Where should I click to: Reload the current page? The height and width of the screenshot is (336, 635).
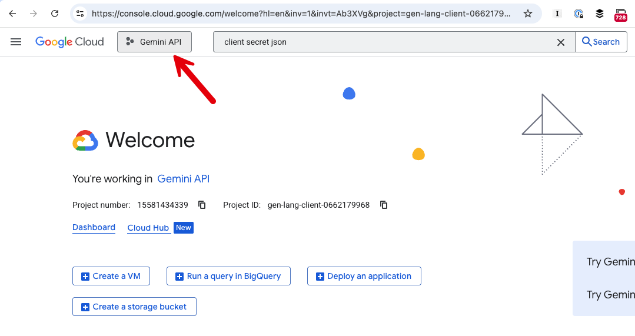click(x=55, y=14)
